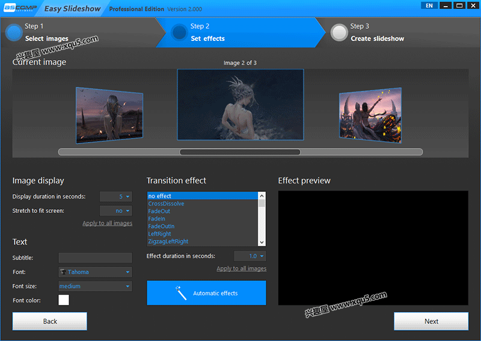Image resolution: width=481 pixels, height=341 pixels.
Task: Click the ASCOMP logo in title bar
Action: (20, 8)
